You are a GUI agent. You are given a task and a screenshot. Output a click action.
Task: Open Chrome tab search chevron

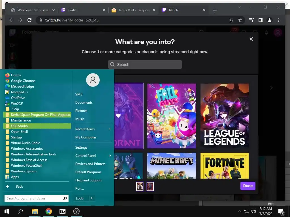tap(239, 7)
